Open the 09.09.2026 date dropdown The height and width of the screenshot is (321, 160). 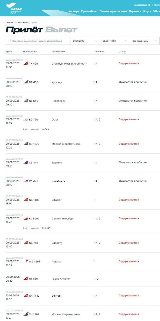click(85, 41)
